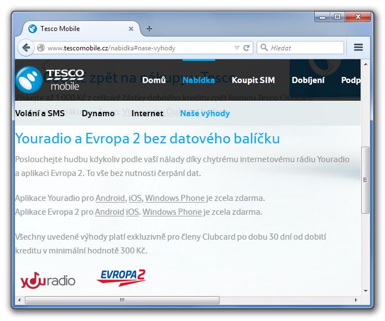The width and height of the screenshot is (385, 321).
Task: Open Evropa 2 iOS app link
Action: [133, 212]
